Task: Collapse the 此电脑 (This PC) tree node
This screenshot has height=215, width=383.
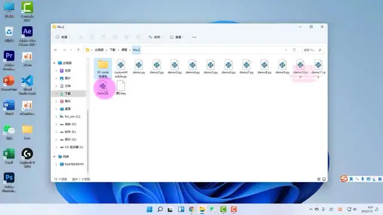Action: (x=54, y=63)
